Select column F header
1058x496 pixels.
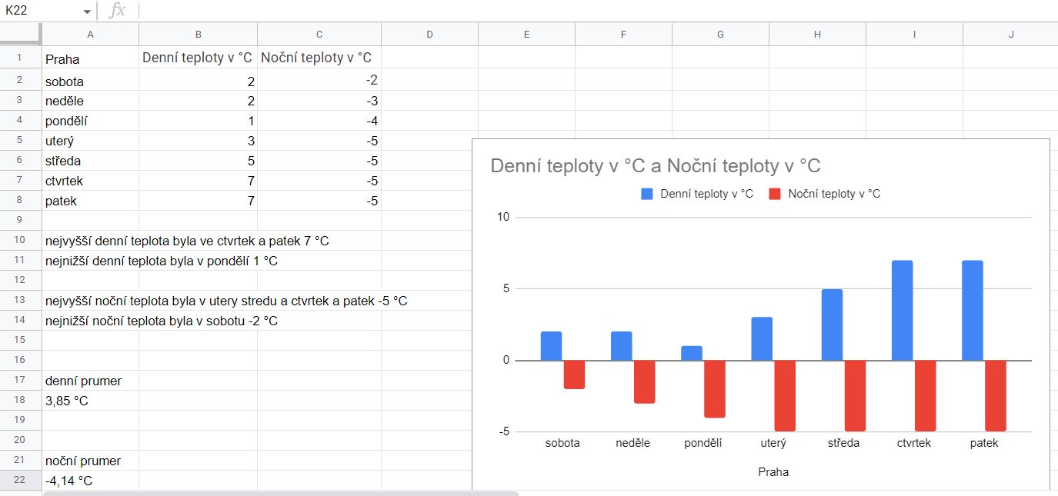pyautogui.click(x=623, y=34)
